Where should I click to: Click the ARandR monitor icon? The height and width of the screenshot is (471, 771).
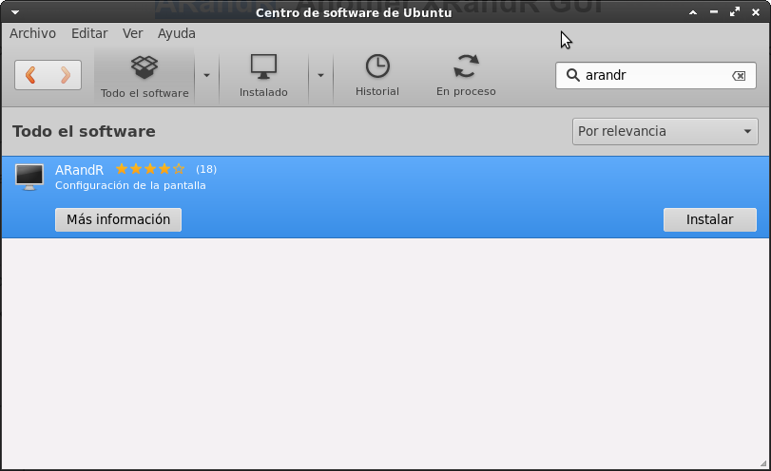tap(29, 177)
